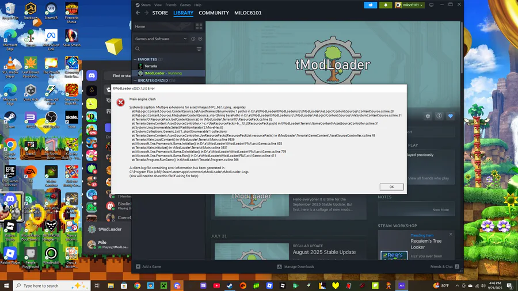Close the Steam Workshop trending item card

click(451, 234)
